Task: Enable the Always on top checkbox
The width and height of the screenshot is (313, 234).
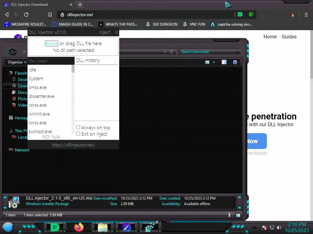Action: 78,127
